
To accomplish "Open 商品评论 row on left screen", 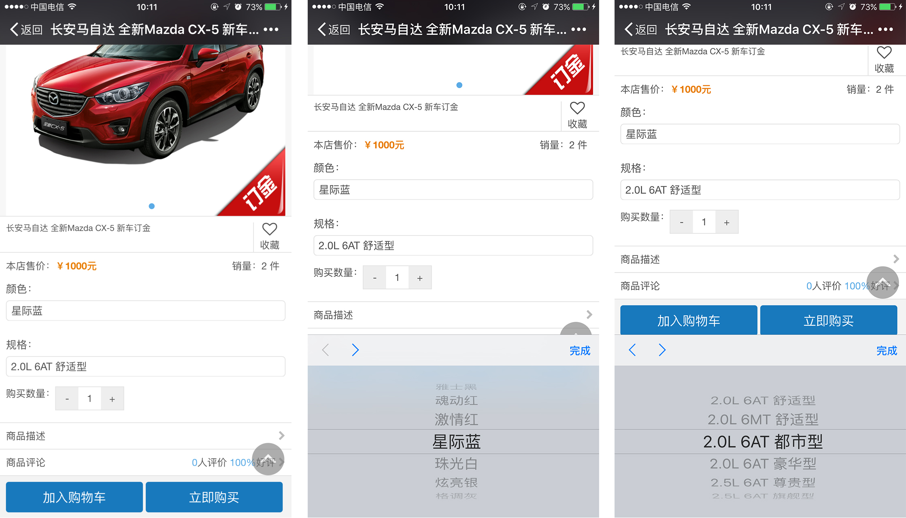I will pyautogui.click(x=146, y=463).
